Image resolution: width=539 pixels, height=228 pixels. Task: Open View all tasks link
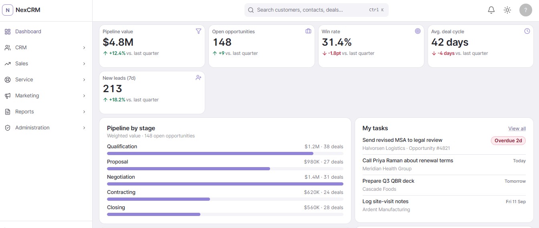[517, 129]
